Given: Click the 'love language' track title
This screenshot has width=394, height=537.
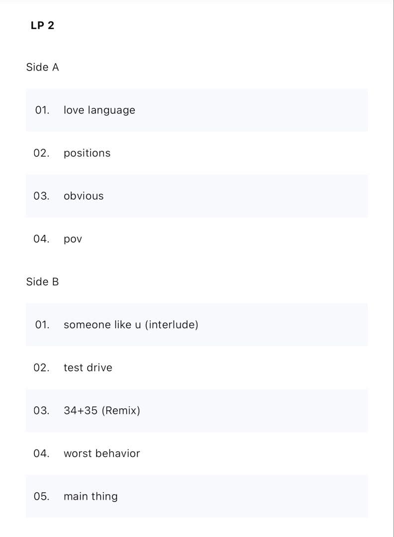Looking at the screenshot, I should pos(99,110).
